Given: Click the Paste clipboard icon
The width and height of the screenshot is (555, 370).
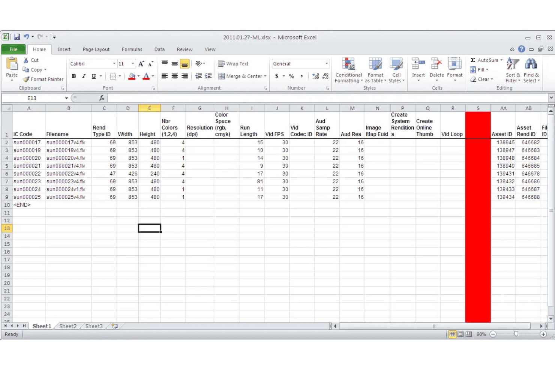Looking at the screenshot, I should [x=12, y=64].
